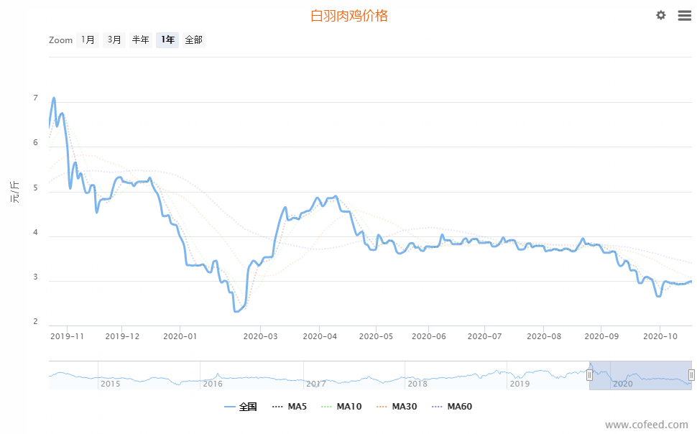
Task: Open the chart settings gear icon
Action: (661, 16)
